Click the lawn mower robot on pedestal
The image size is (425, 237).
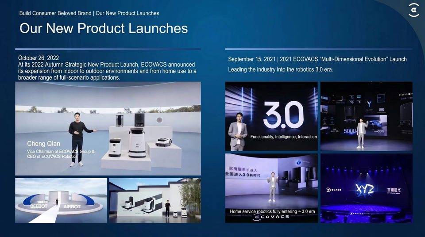(163, 141)
